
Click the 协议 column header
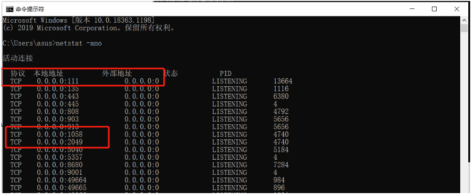coord(18,73)
